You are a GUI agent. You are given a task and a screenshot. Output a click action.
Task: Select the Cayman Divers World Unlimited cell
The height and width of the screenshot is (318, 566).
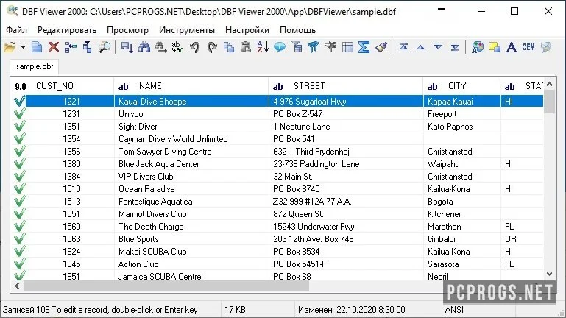(191, 138)
